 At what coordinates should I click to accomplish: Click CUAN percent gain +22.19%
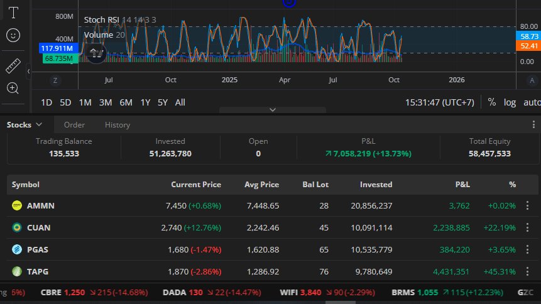pyautogui.click(x=500, y=228)
